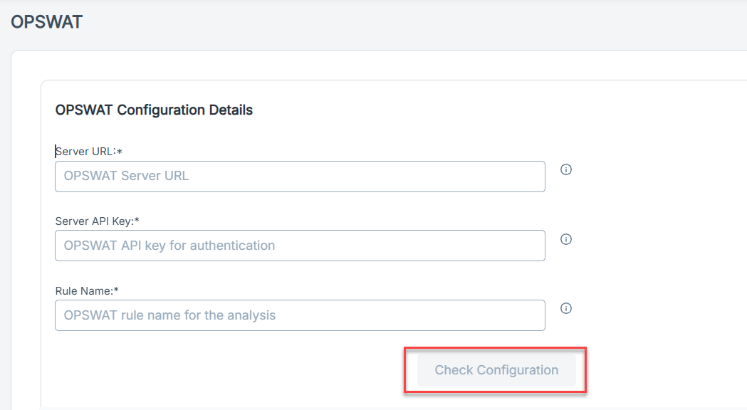Image resolution: width=747 pixels, height=410 pixels.
Task: Select the Rule Name input field
Action: [x=300, y=315]
